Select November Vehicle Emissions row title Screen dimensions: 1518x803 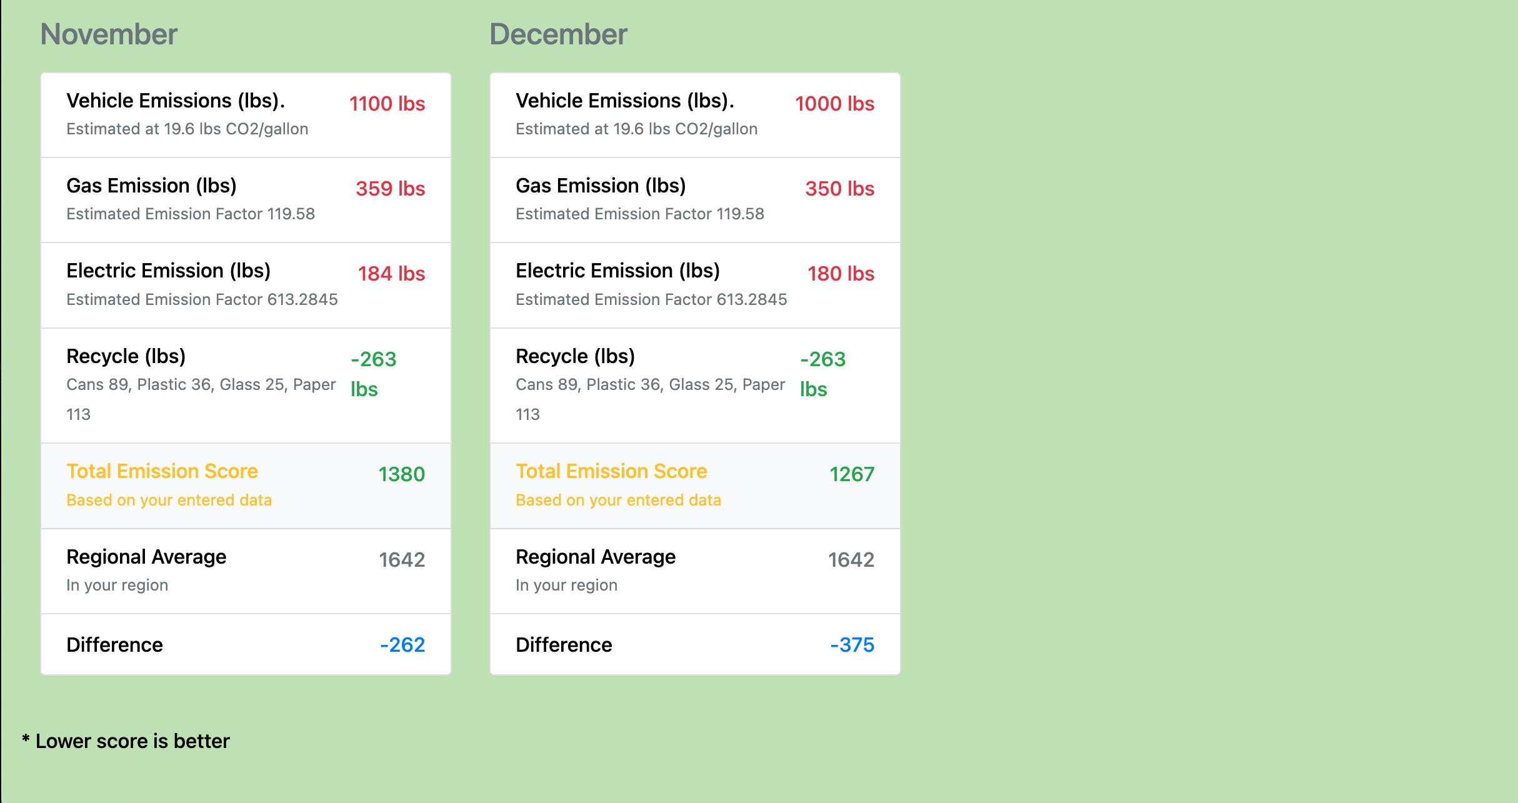click(176, 101)
